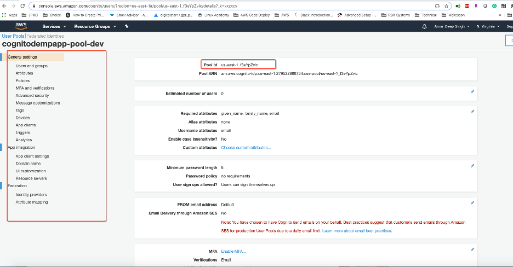Click the Enable MFA link
The height and width of the screenshot is (267, 513).
(x=233, y=252)
